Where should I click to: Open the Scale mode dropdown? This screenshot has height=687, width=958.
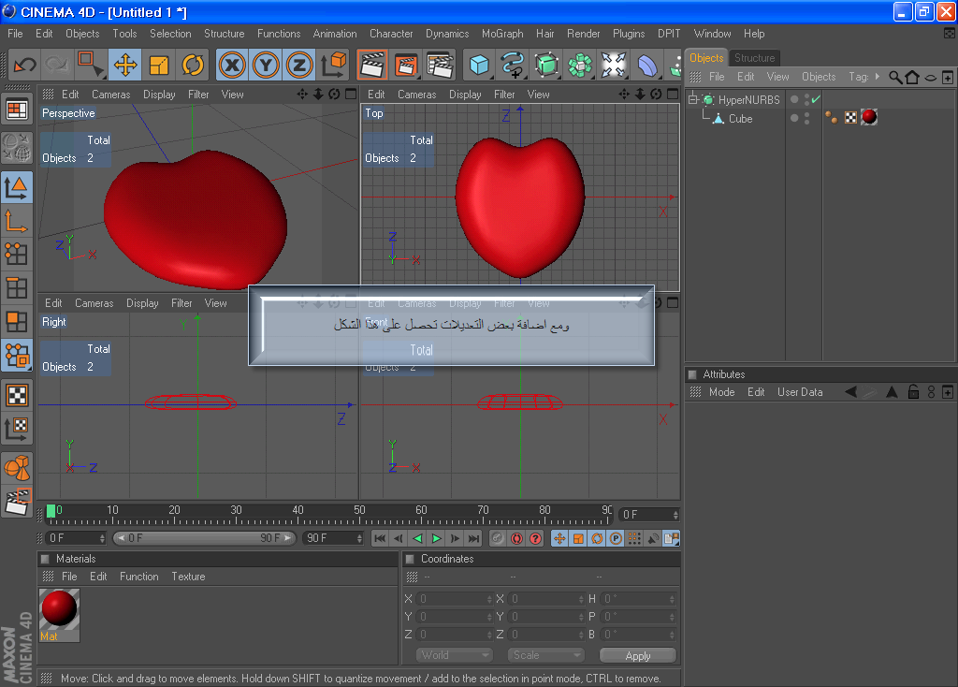pos(545,655)
